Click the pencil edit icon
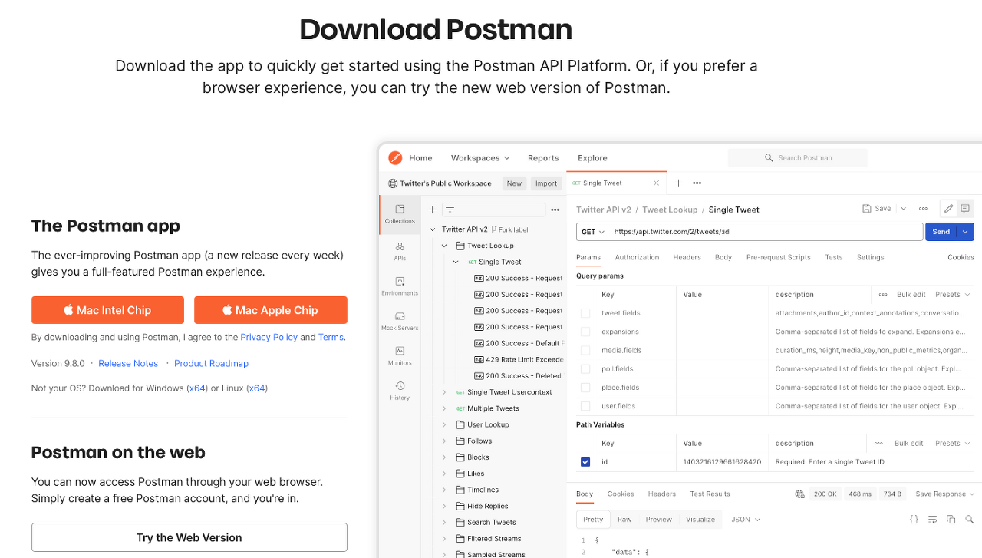Screen dimensions: 982x558 point(949,209)
